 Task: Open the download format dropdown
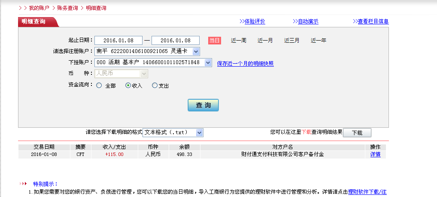coord(199,133)
